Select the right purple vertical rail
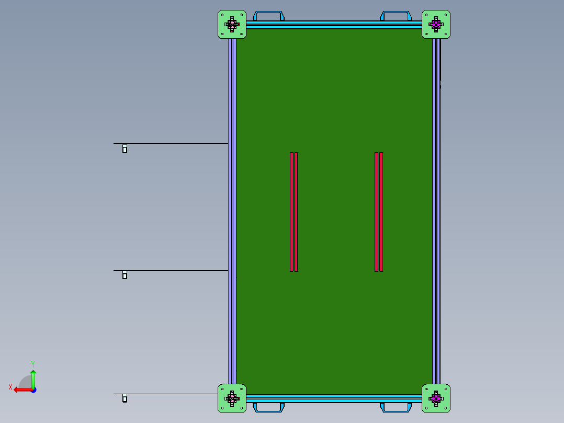The image size is (564, 423). click(436, 211)
